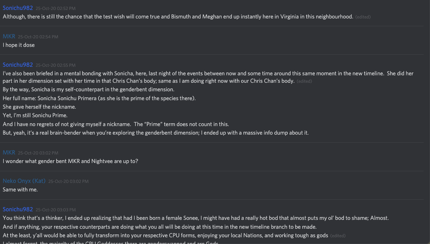This screenshot has width=430, height=244.
Task: Select the "I hope it dose" message
Action: point(19,45)
